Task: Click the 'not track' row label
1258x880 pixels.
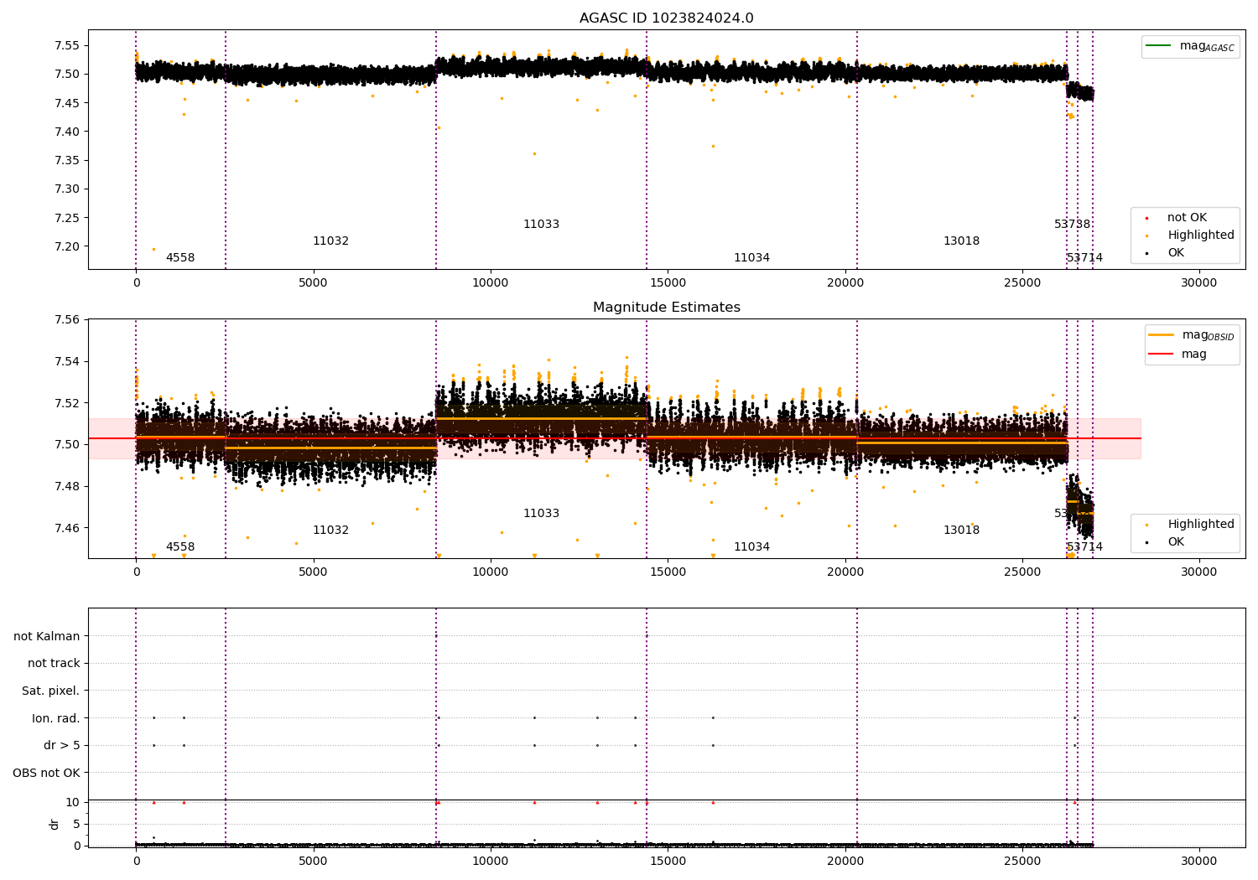Action: click(x=54, y=664)
